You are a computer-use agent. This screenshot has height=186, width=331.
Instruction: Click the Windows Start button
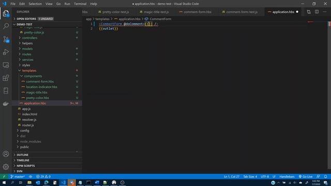[x=4, y=182]
